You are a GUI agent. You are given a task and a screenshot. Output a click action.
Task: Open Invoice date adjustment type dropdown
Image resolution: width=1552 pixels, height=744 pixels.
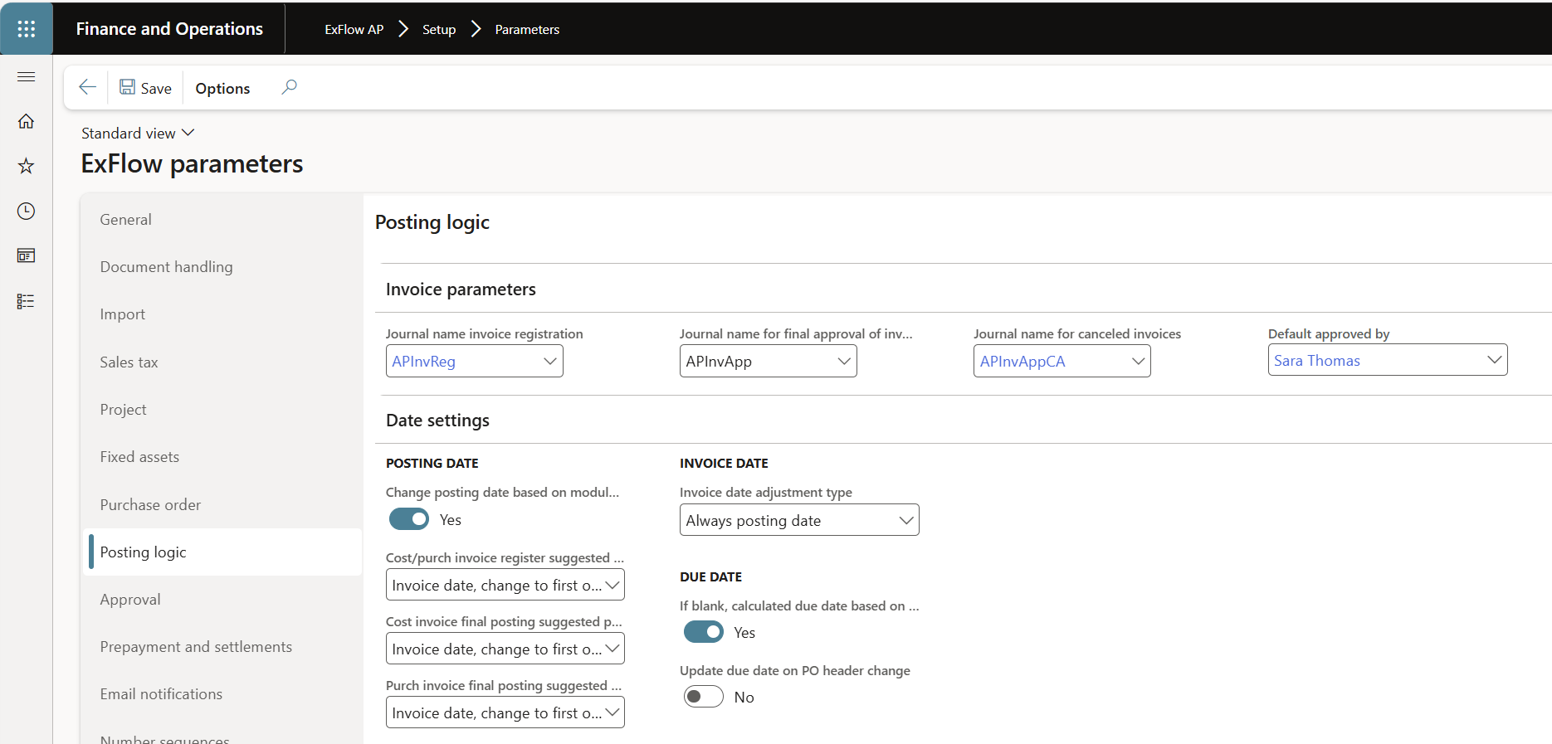pyautogui.click(x=798, y=520)
